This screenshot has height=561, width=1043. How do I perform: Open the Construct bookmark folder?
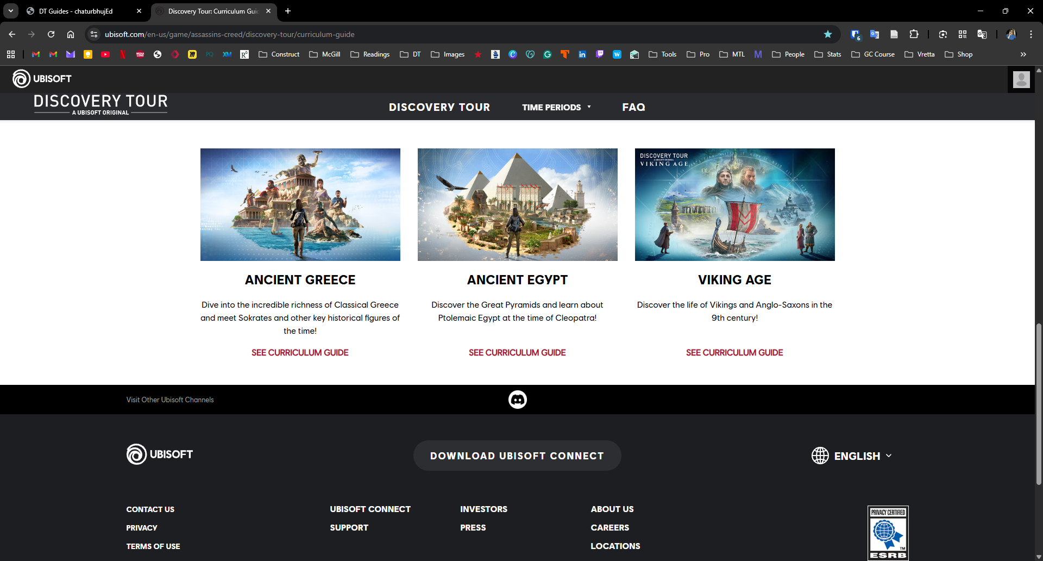279,54
